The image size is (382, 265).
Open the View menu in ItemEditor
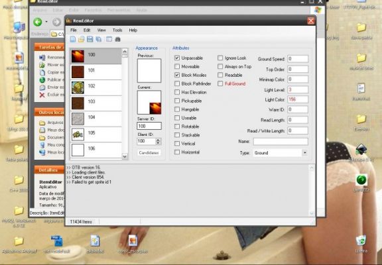[x=101, y=30]
